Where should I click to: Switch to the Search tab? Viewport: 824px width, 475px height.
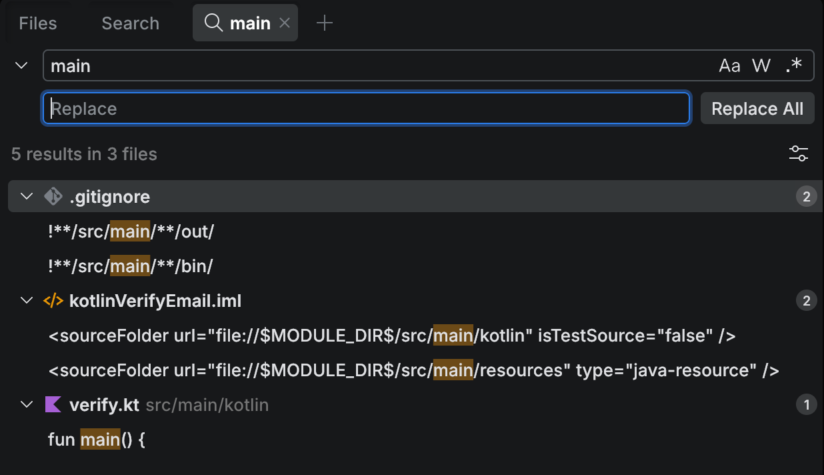coord(130,23)
